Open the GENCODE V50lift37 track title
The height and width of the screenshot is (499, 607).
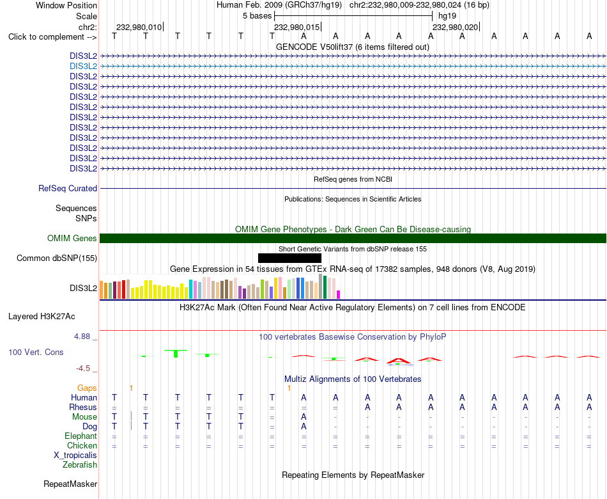352,47
